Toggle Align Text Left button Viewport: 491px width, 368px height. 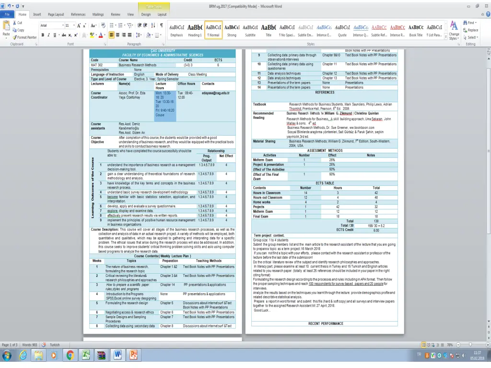(x=112, y=35)
